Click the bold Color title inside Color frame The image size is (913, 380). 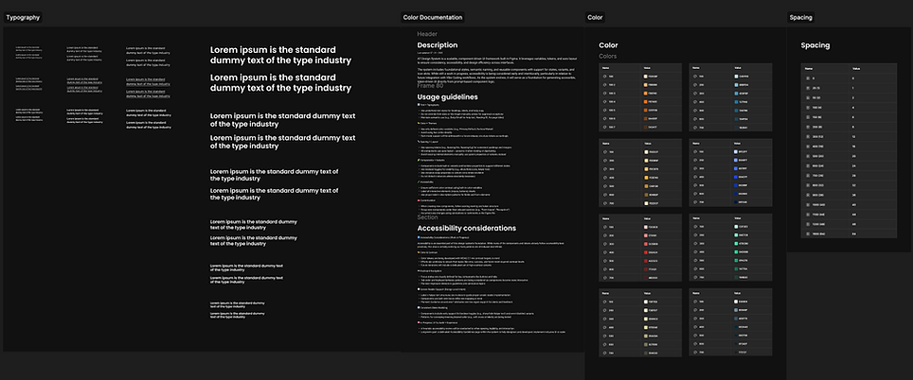[608, 44]
